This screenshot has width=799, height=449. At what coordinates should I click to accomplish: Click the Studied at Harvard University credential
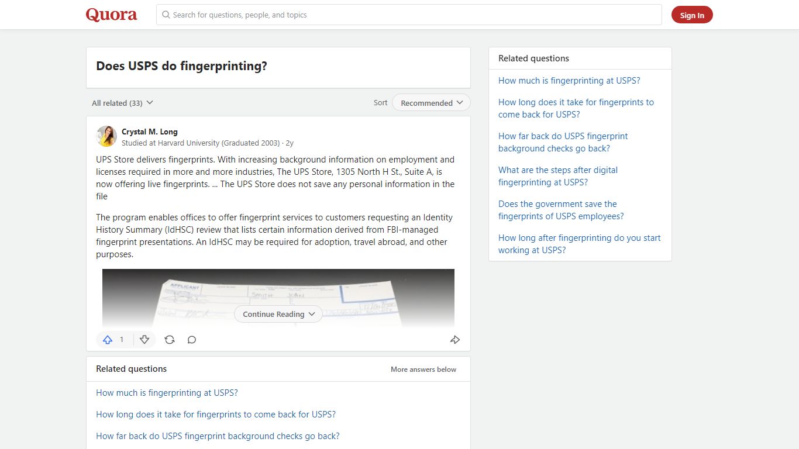pos(201,143)
